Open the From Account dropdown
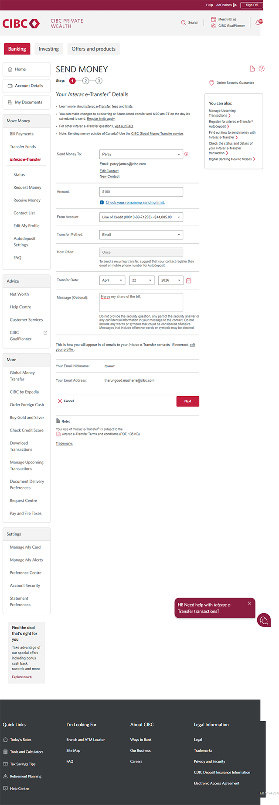Viewport: 279px width, 805px height. click(141, 217)
